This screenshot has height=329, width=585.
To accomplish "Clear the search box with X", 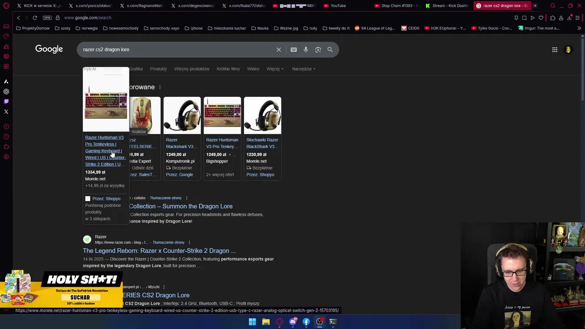I will point(279,49).
